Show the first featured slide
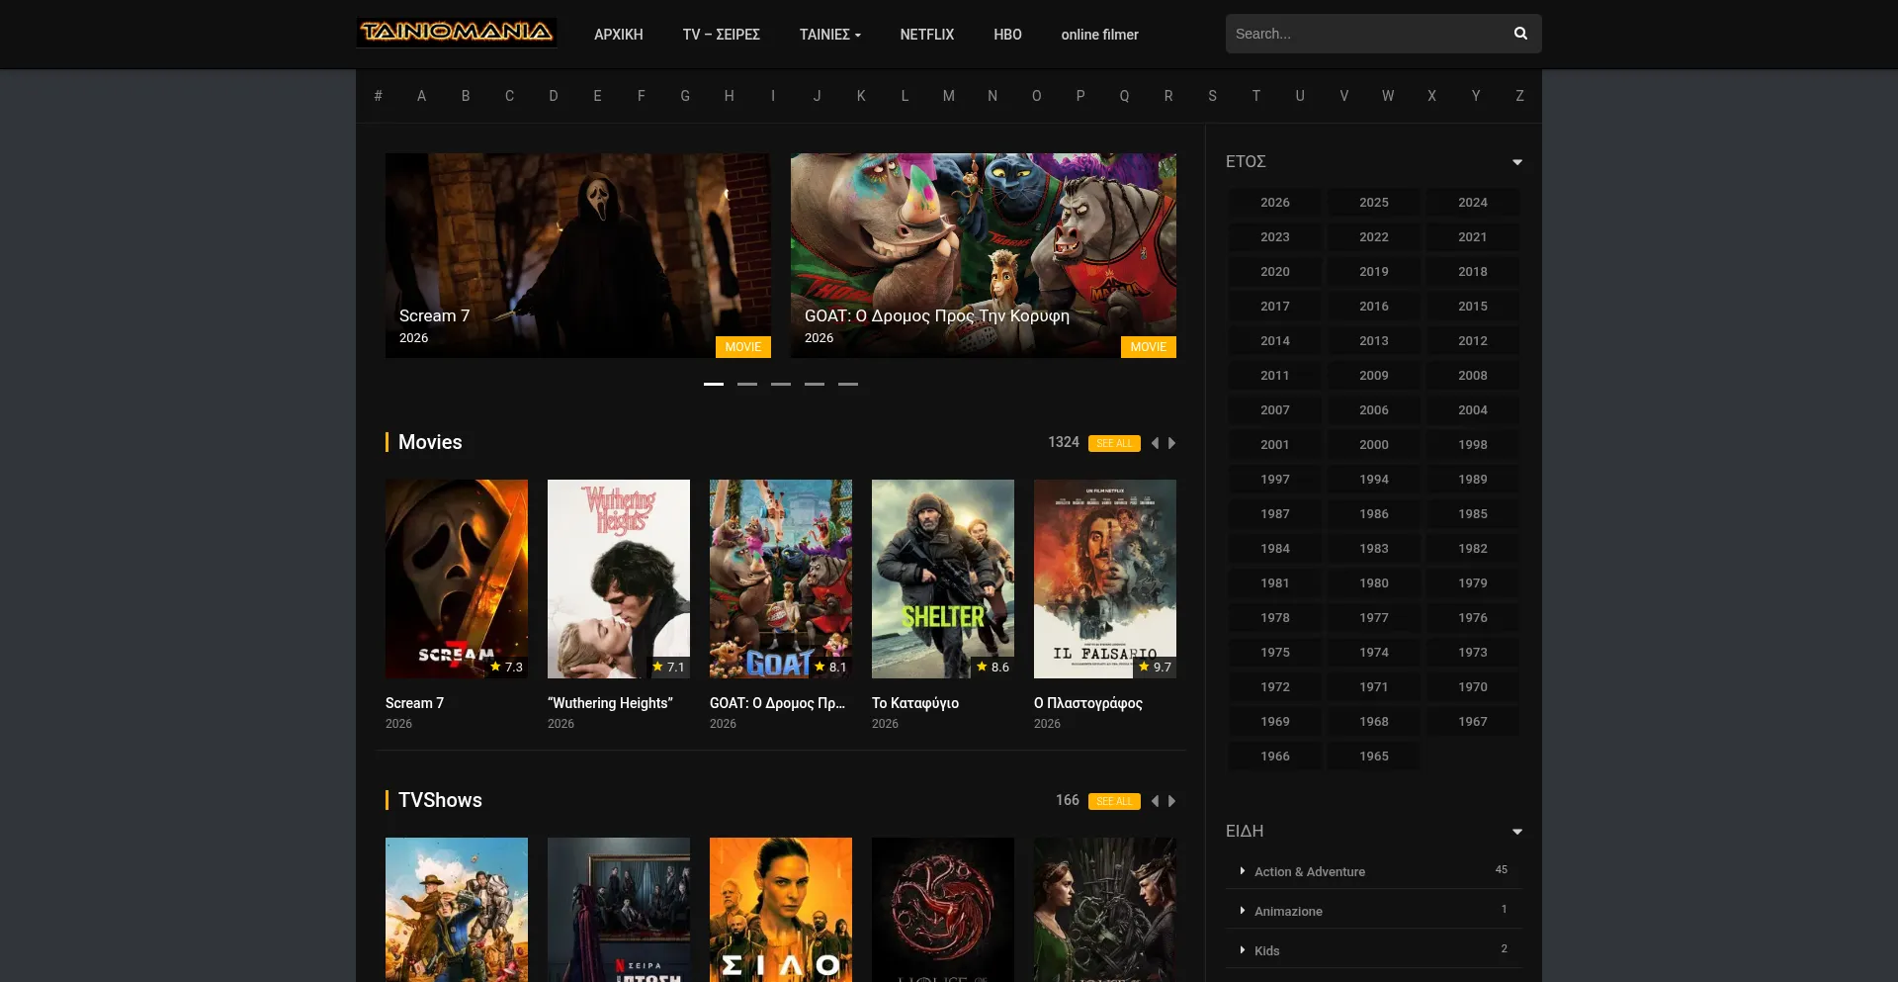 [x=714, y=384]
